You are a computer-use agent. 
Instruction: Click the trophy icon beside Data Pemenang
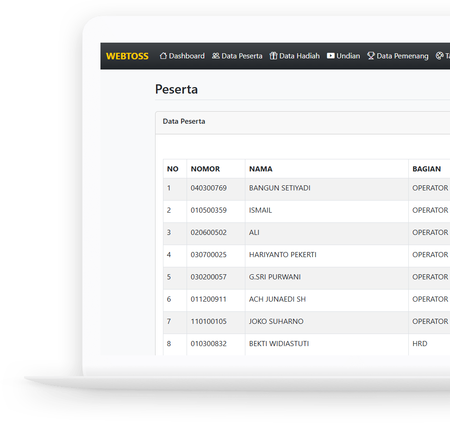(x=371, y=56)
